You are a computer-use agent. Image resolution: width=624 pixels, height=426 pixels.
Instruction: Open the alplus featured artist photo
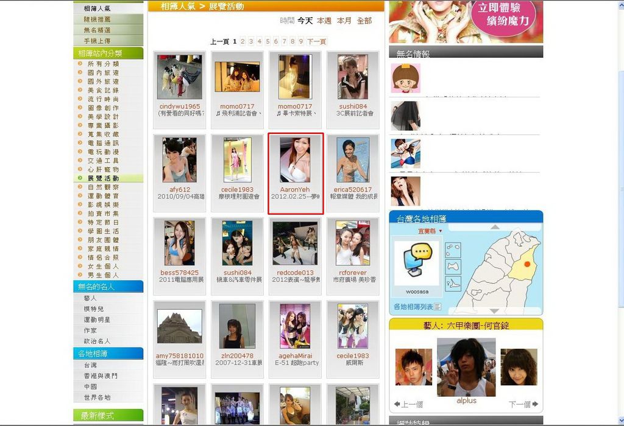tap(466, 367)
